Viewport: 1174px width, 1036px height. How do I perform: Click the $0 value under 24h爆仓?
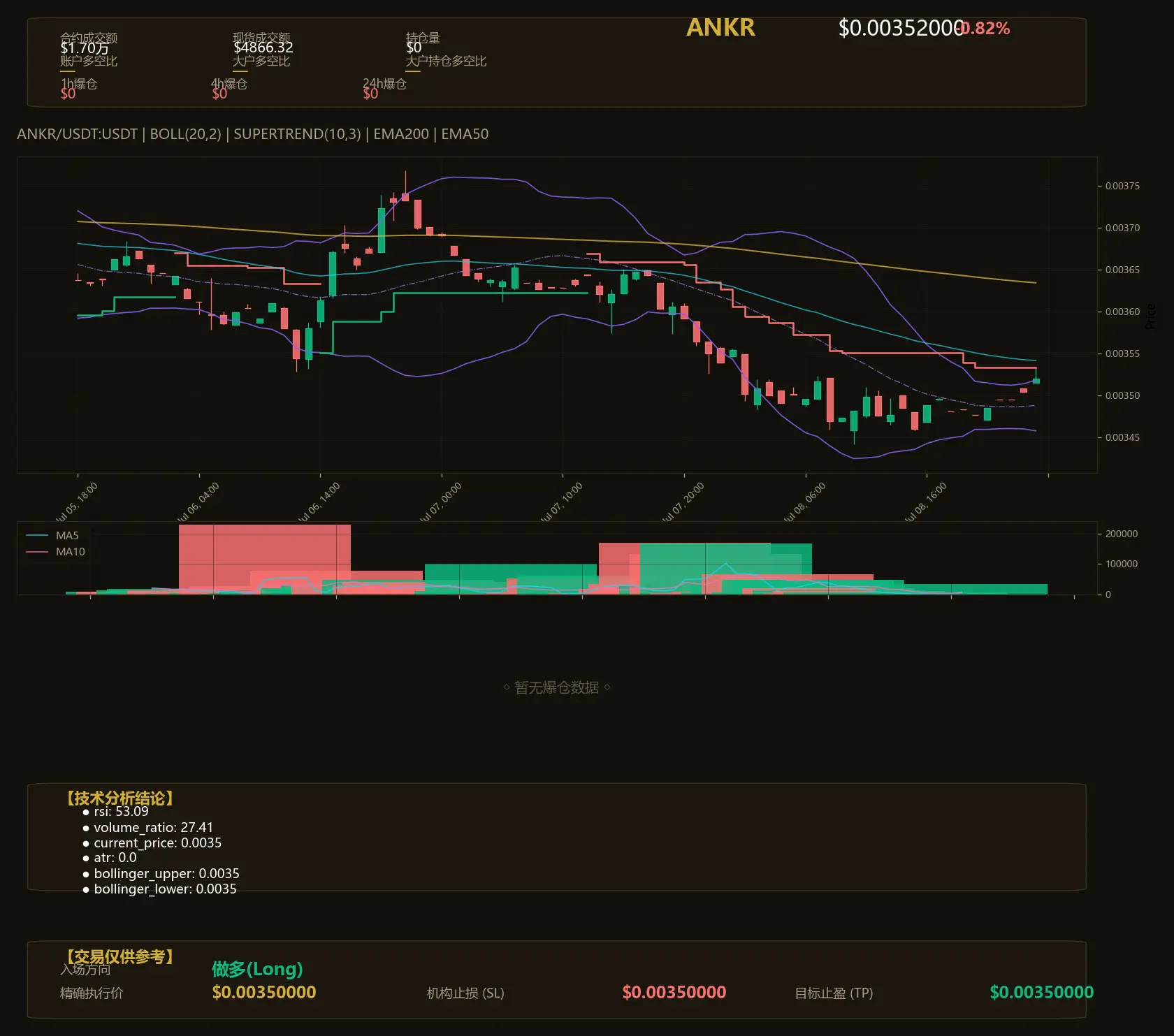click(370, 94)
